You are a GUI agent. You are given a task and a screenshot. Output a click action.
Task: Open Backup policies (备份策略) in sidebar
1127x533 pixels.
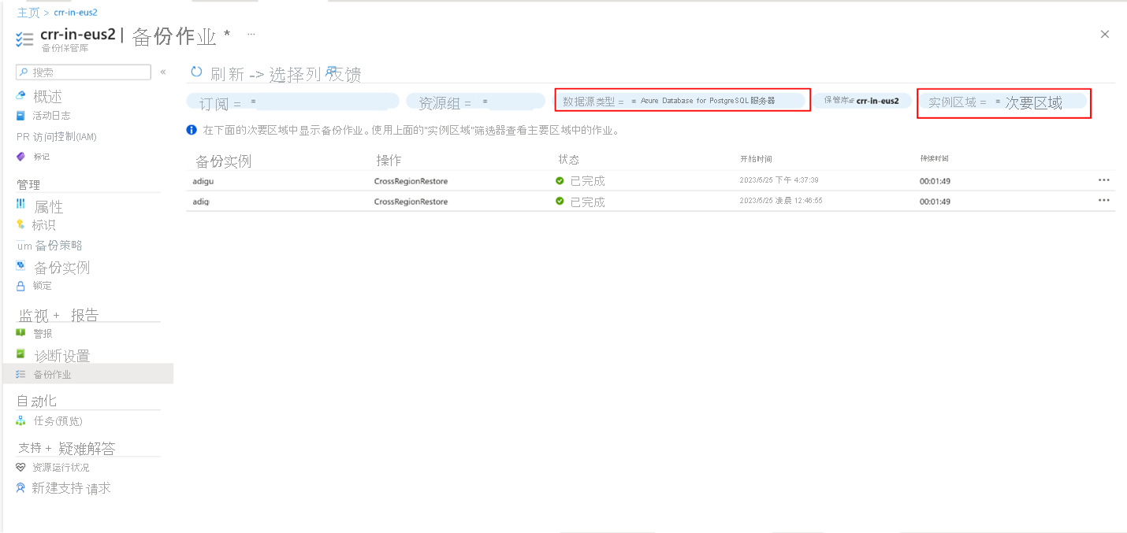(x=59, y=245)
